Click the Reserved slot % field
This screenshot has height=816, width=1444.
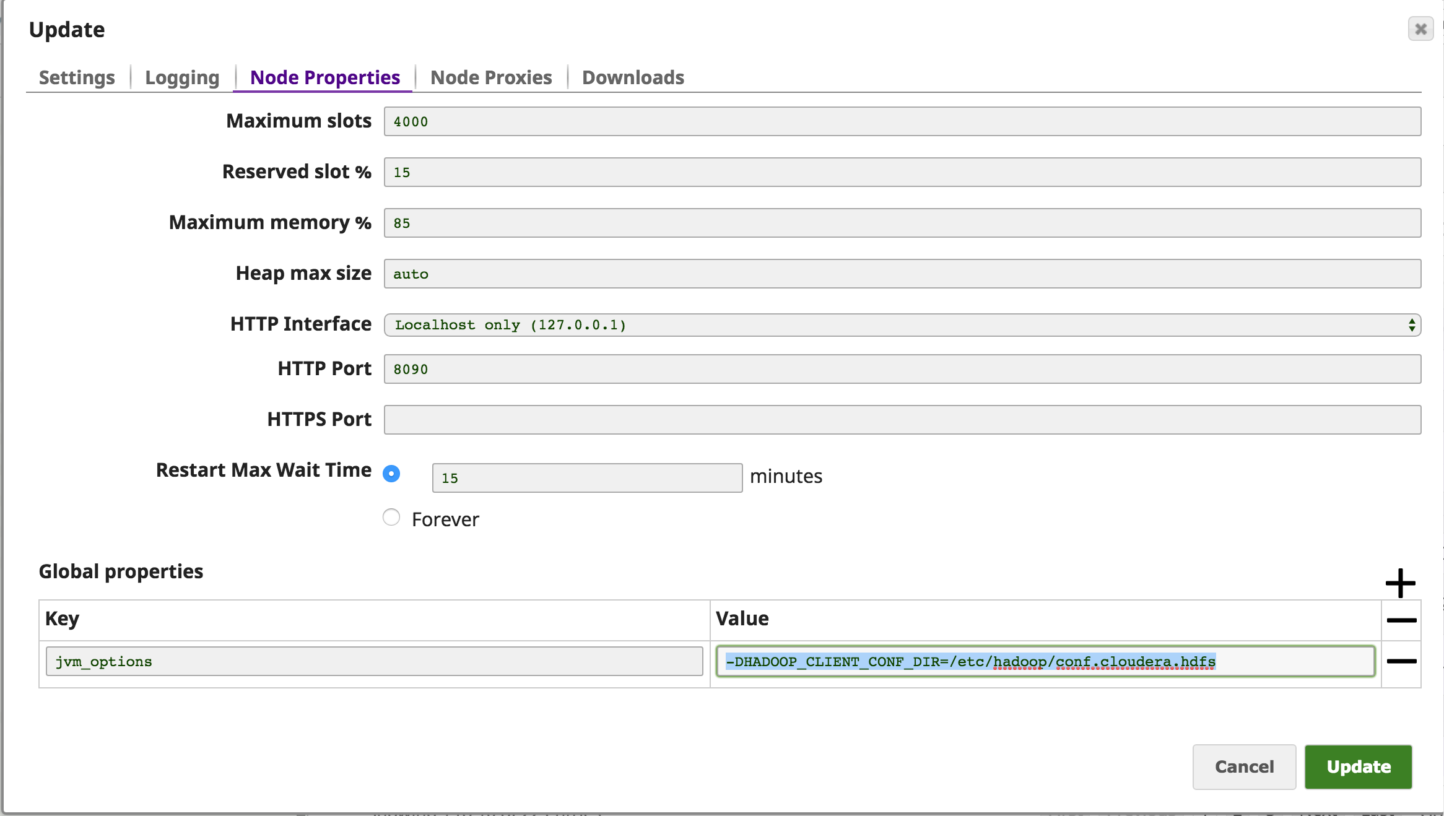click(902, 172)
